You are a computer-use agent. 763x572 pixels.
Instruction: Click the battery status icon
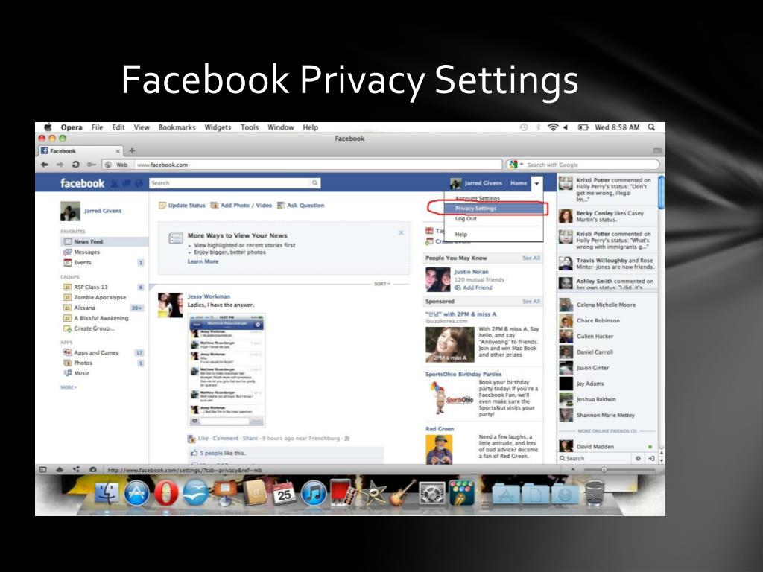(583, 127)
